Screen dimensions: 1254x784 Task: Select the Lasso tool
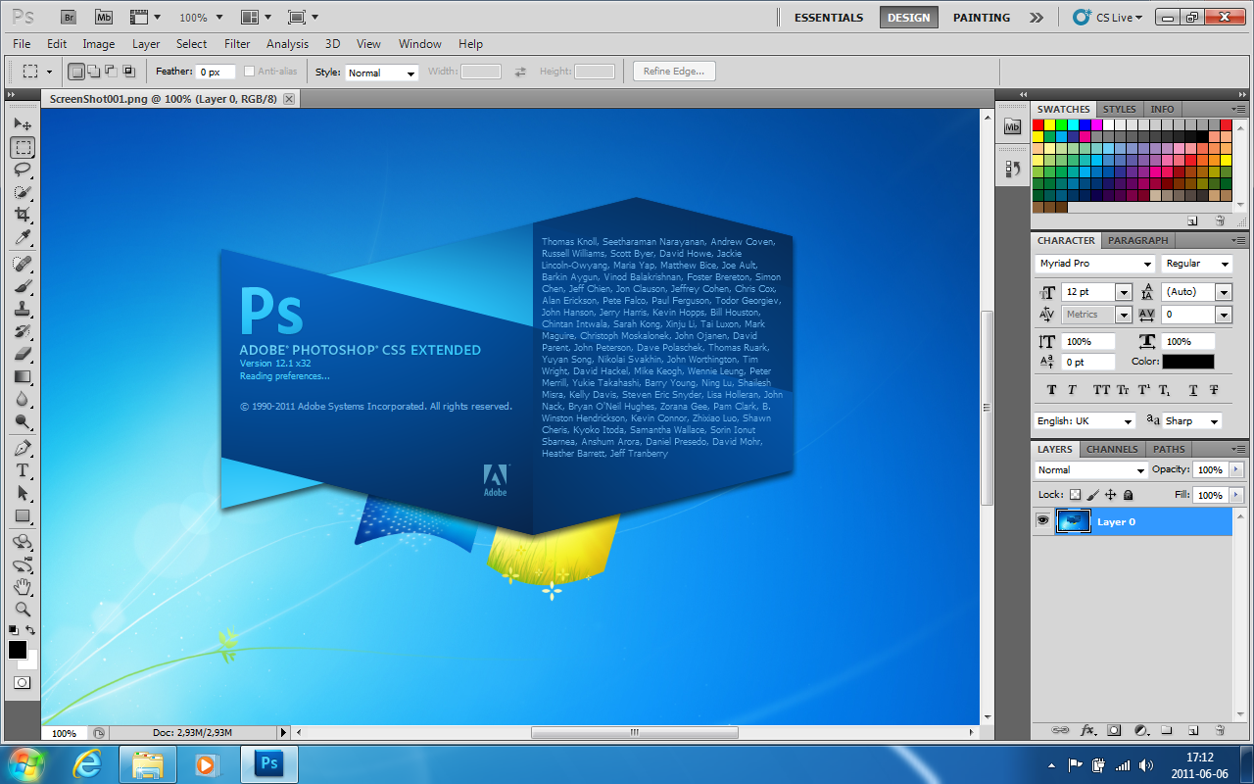23,170
